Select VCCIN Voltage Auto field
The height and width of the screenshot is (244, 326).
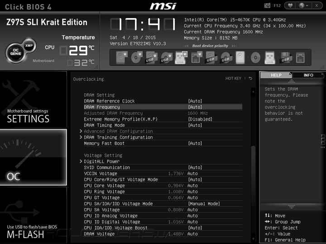[x=192, y=174]
